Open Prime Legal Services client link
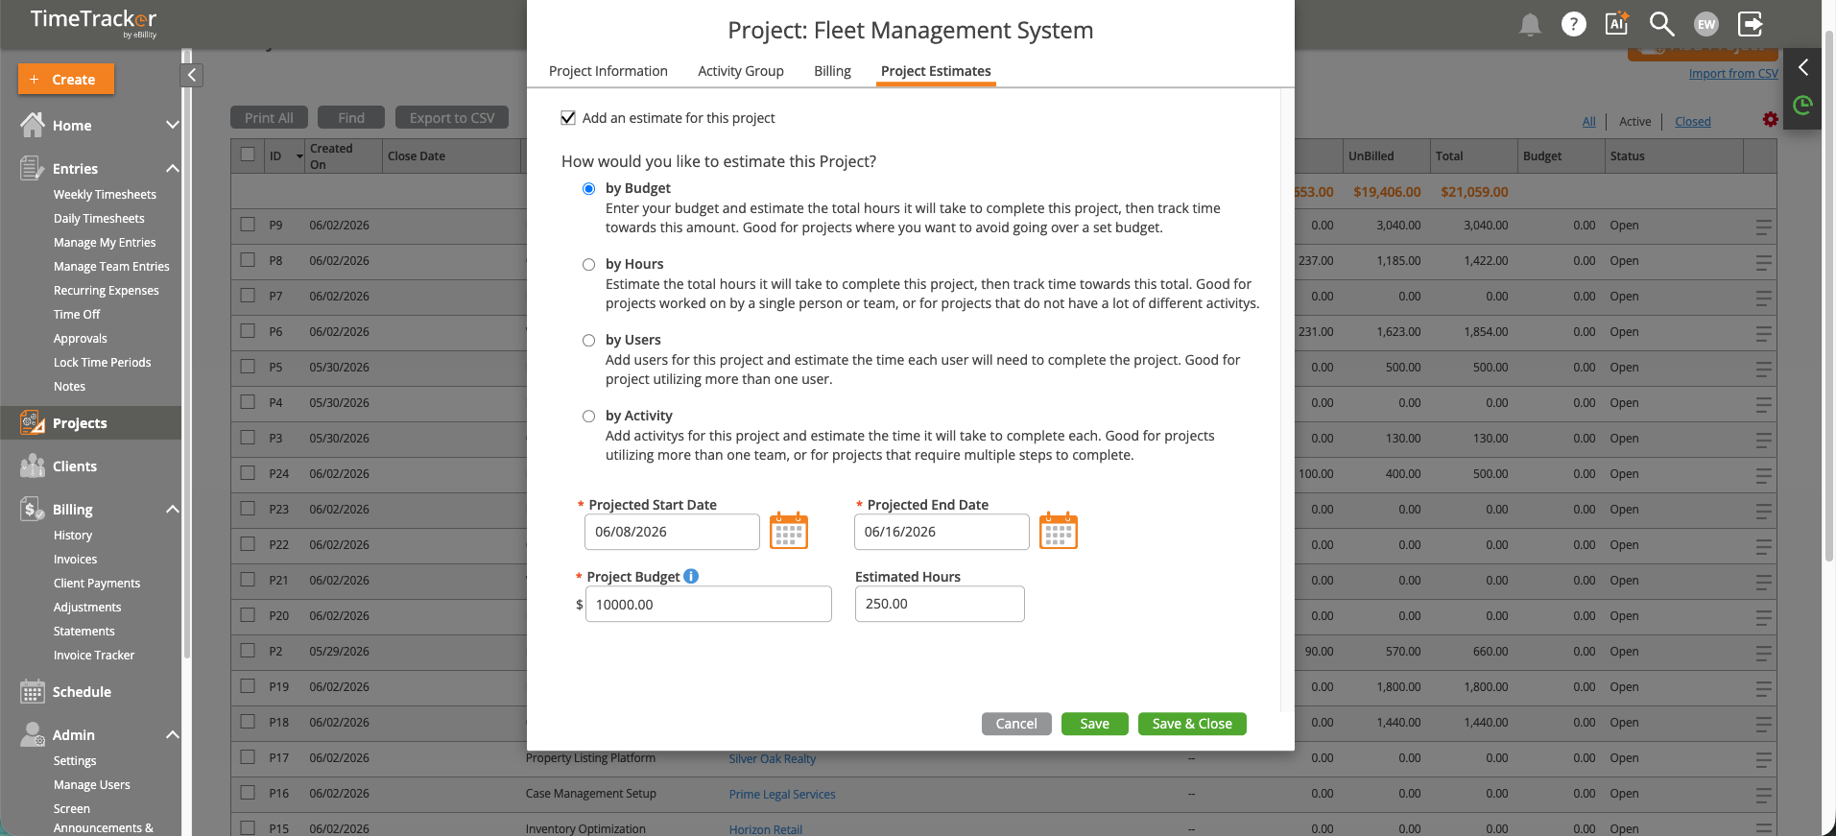Image resolution: width=1836 pixels, height=836 pixels. (782, 794)
